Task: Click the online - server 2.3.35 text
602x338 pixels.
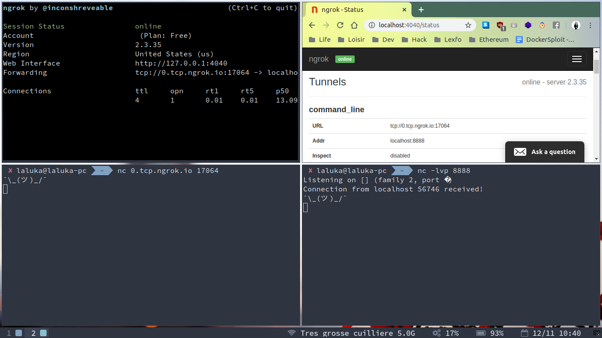Action: 554,82
